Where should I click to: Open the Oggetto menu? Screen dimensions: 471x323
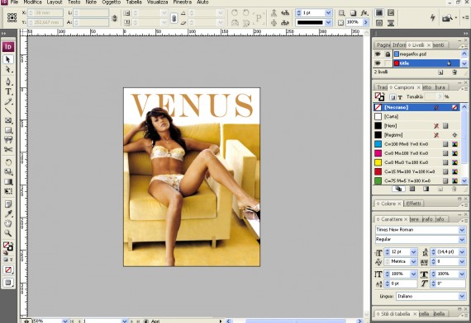(112, 2)
